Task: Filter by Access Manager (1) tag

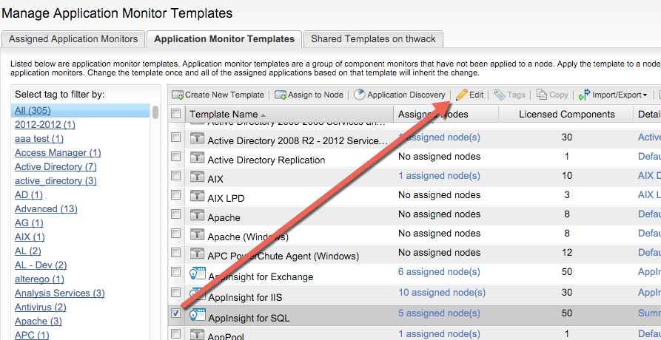Action: [x=58, y=153]
